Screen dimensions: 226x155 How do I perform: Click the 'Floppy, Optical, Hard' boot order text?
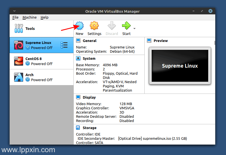[x=120, y=73]
